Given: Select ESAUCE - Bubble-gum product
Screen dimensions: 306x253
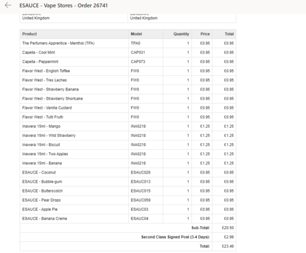Looking at the screenshot, I should (42, 182).
